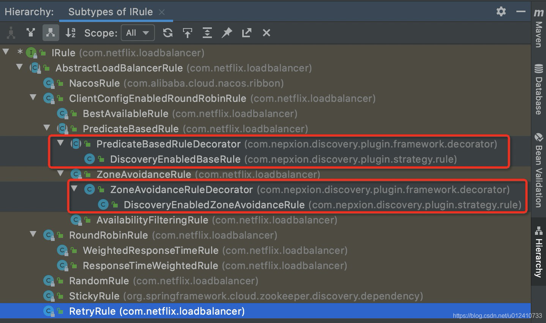Pin the hierarchy tab
Screen dimensions: 546x323
coord(227,33)
